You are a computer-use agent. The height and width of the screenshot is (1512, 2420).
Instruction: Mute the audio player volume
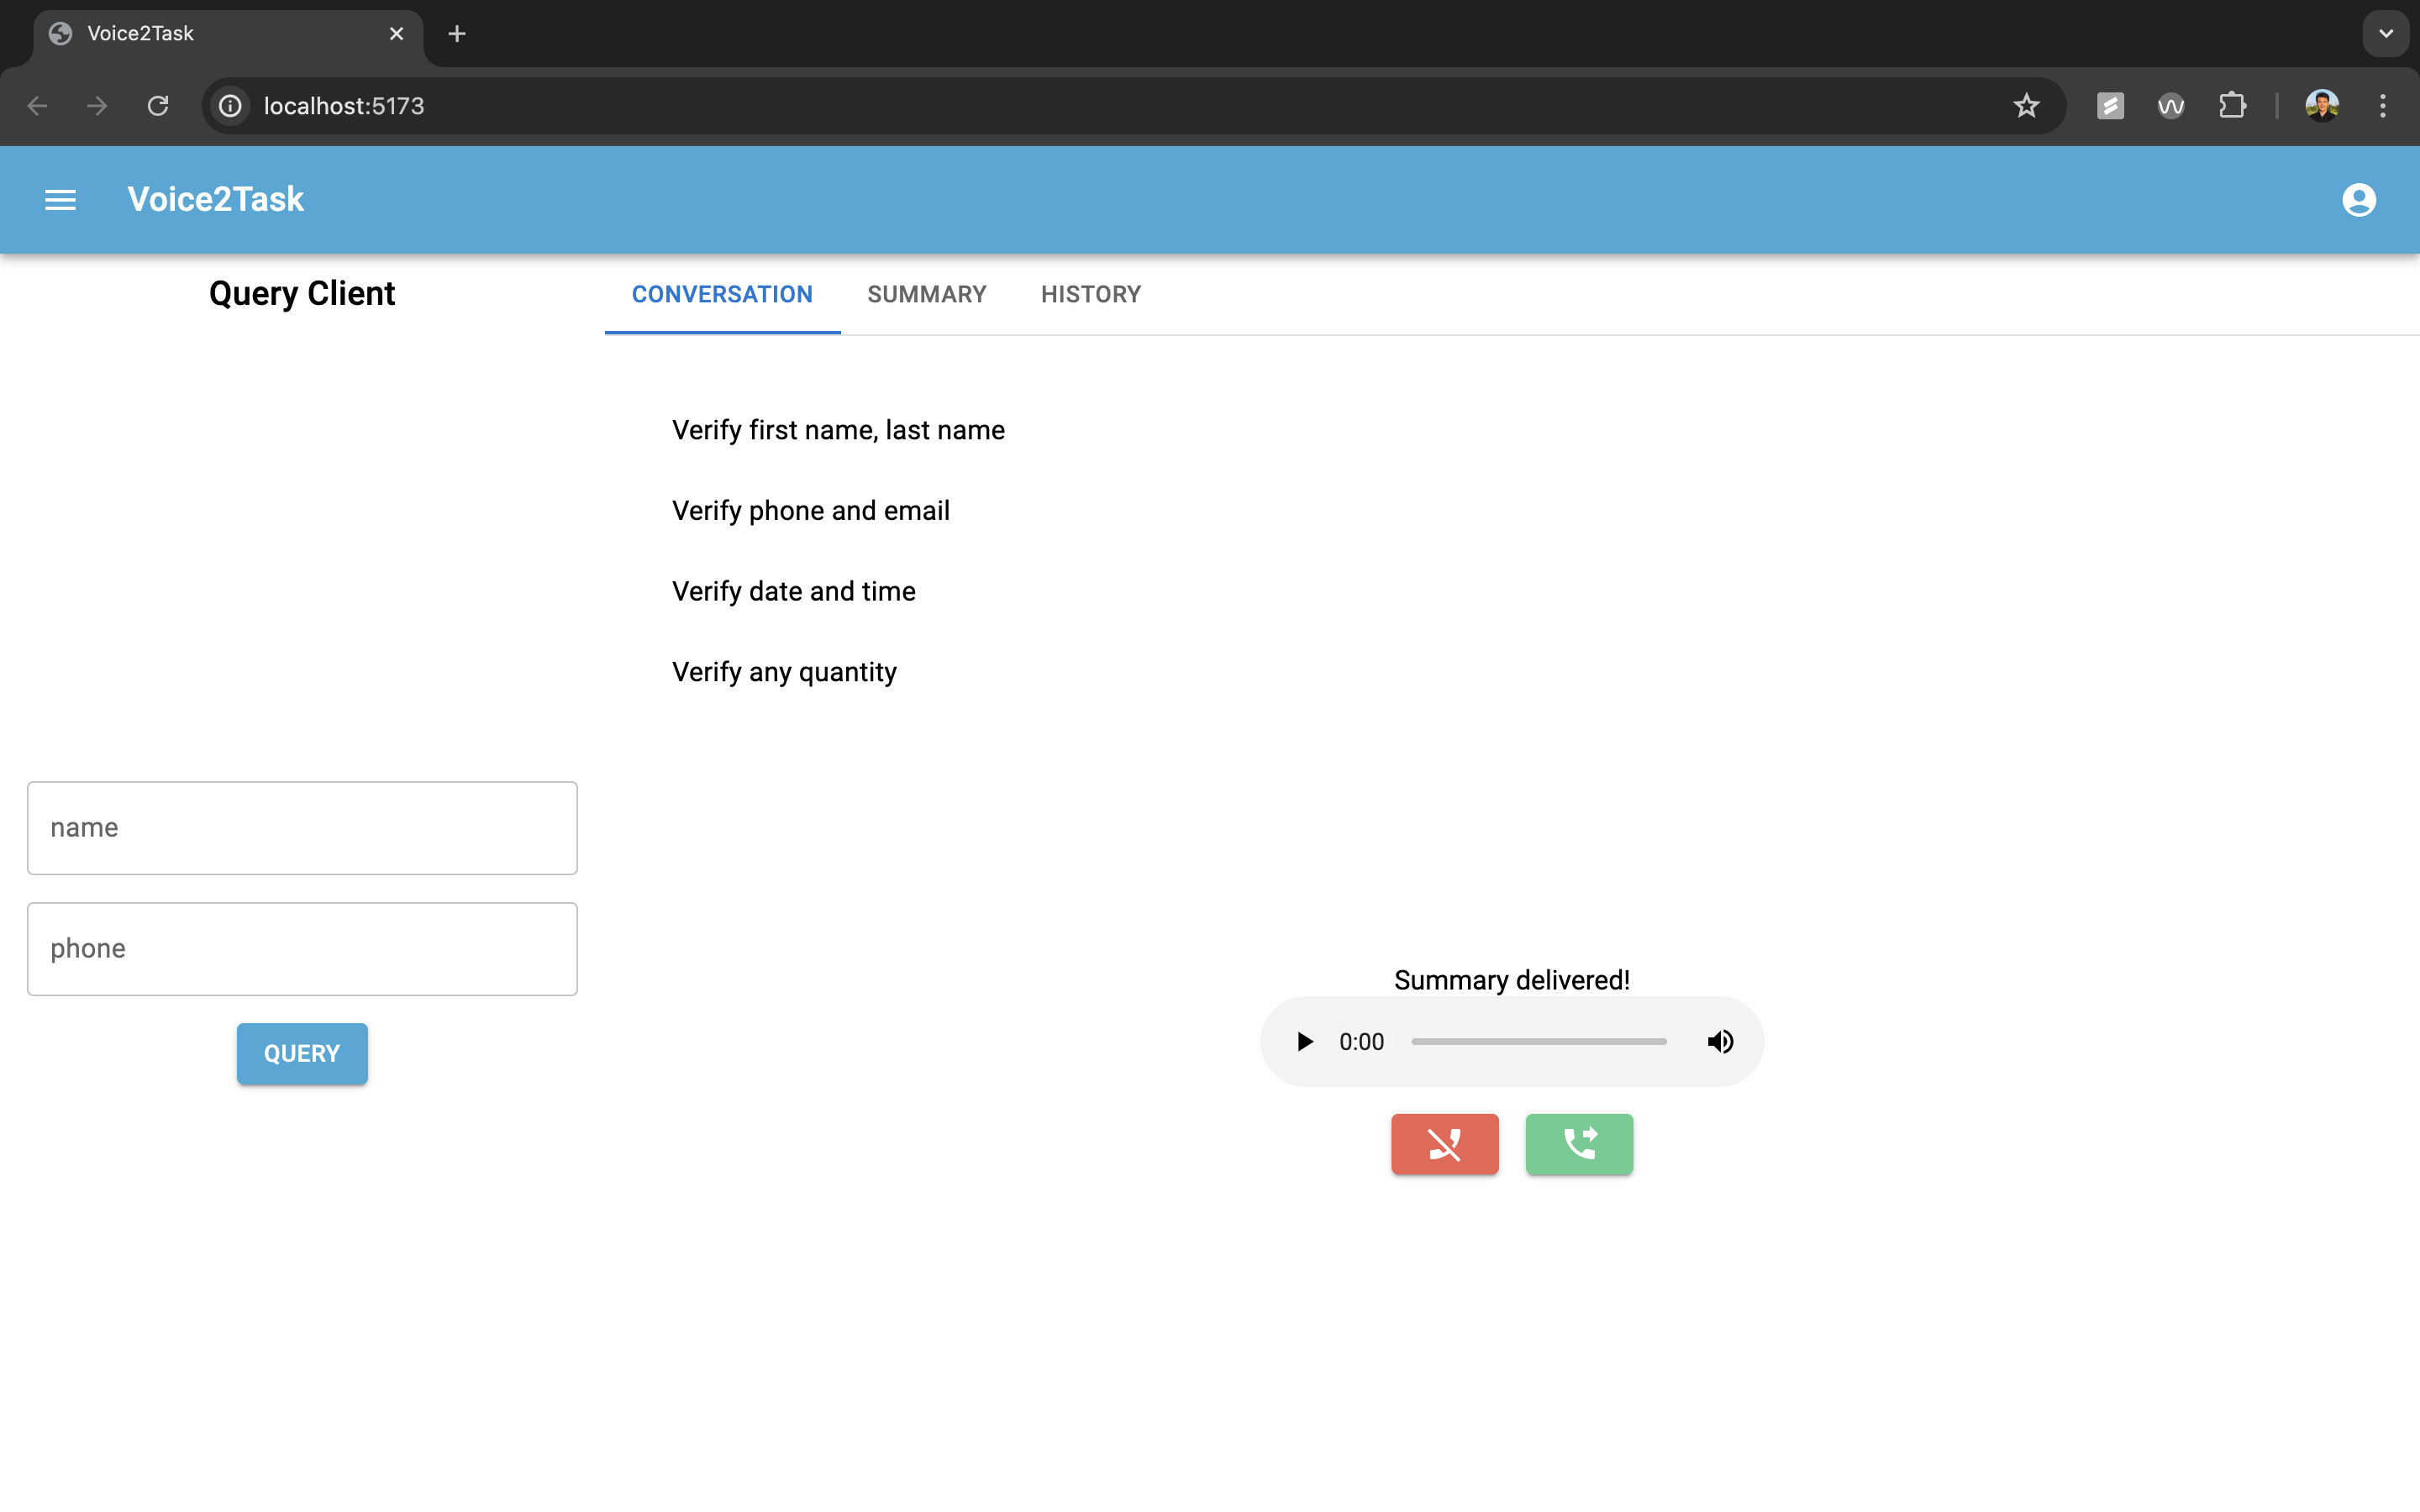1720,1041
